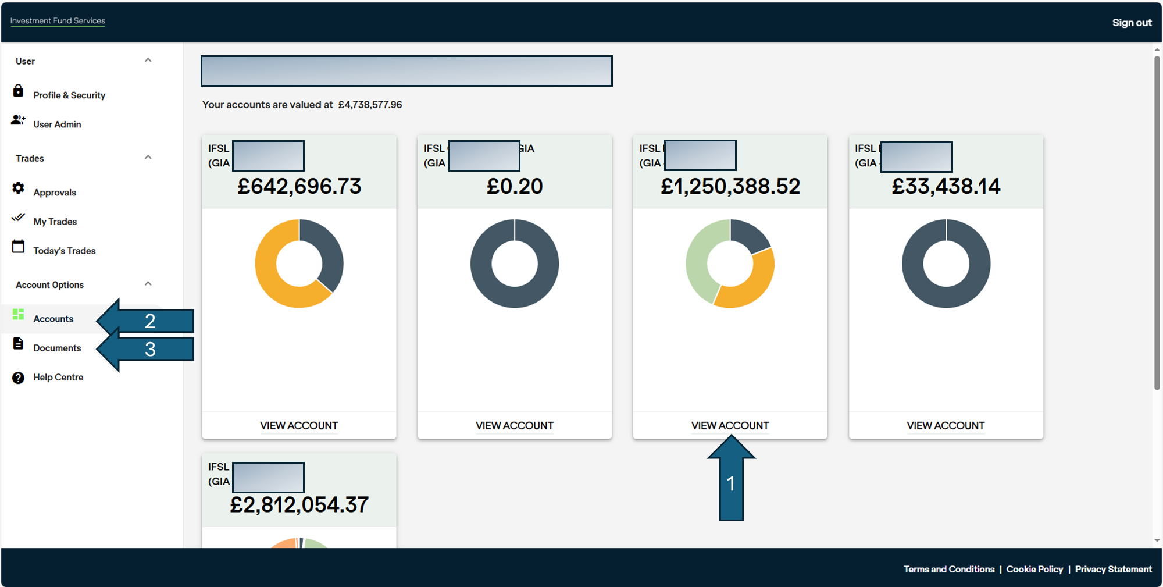Open the Terms and Conditions link
The height and width of the screenshot is (587, 1163).
click(x=949, y=569)
